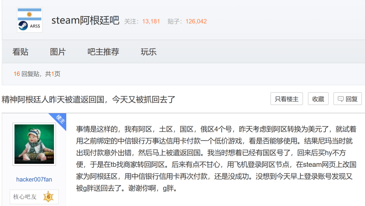
Task: Open the 玩乐 tab
Action: [148, 52]
